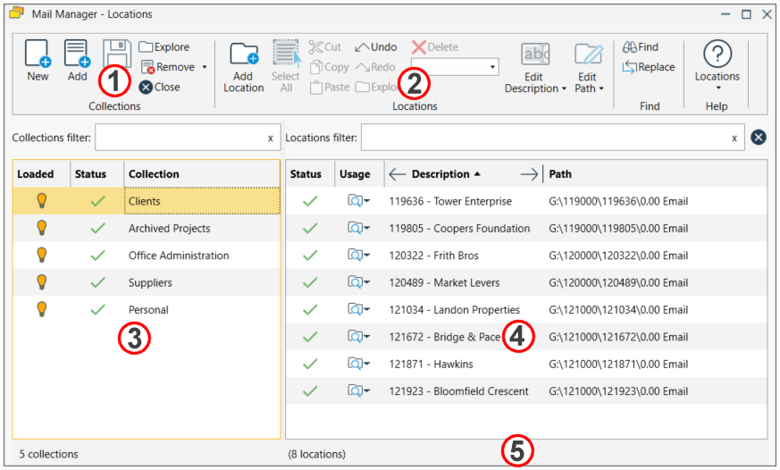Expand the Remove button dropdown arrow

point(204,67)
